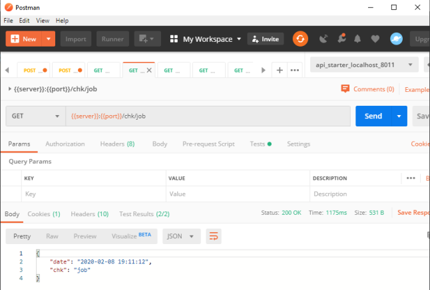The width and height of the screenshot is (430, 290).
Task: Click the date value in JSON response
Action: [x=112, y=262]
